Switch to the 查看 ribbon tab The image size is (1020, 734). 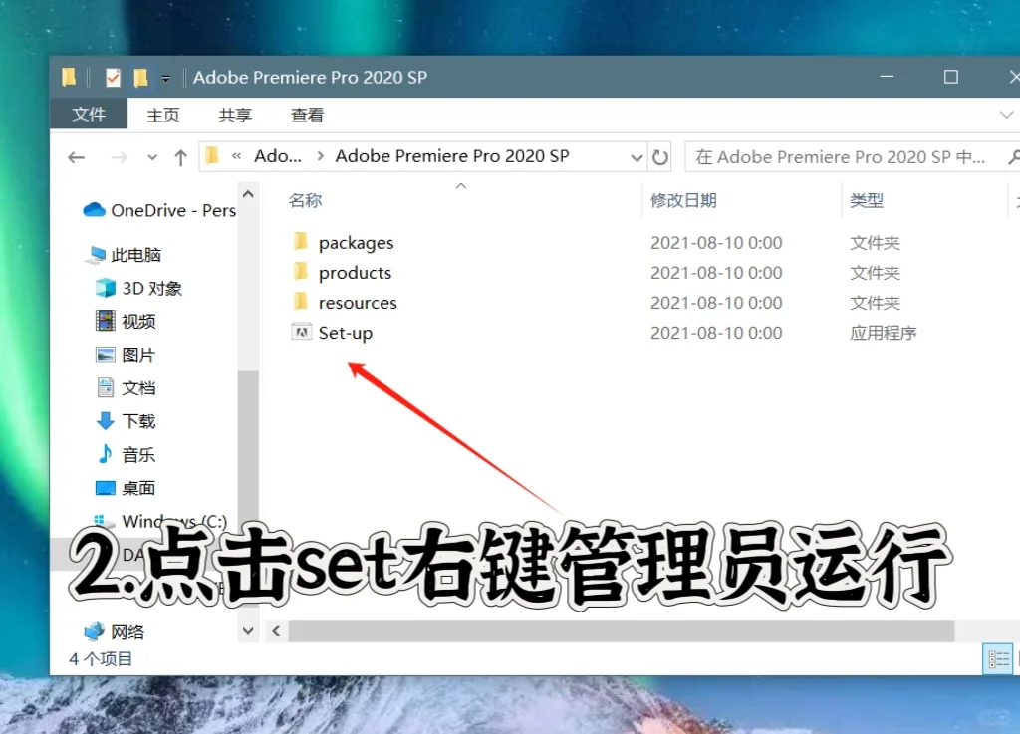(x=306, y=115)
